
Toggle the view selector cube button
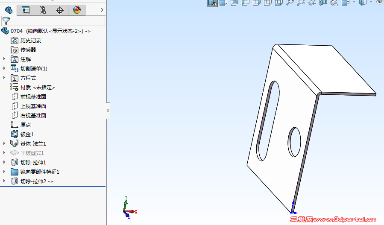212,3
